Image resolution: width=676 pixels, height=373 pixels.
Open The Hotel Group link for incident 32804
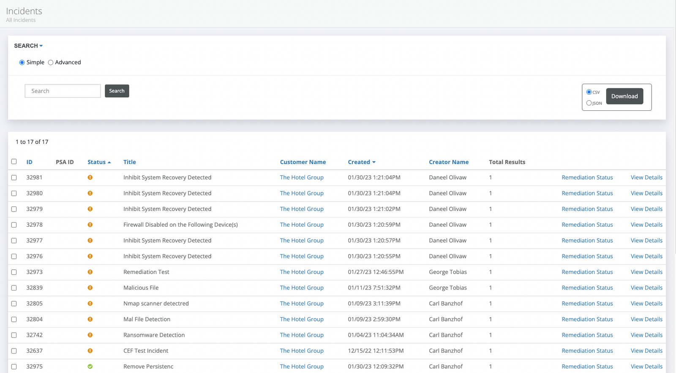[x=302, y=319]
